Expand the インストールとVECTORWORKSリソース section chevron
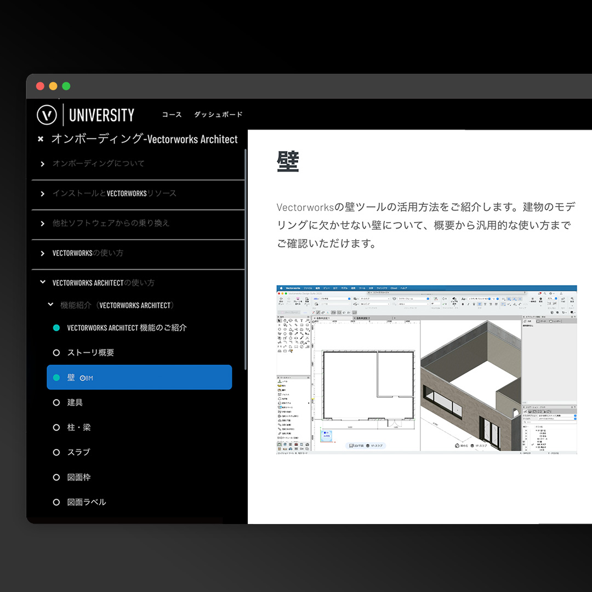This screenshot has height=592, width=592. pos(43,193)
